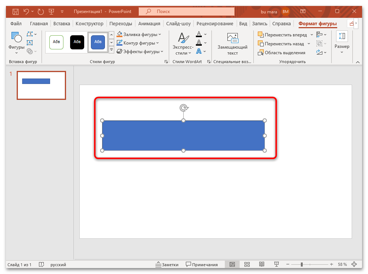Select the blue Абв shape style
Viewport: 368px width, 274px height.
(98, 42)
